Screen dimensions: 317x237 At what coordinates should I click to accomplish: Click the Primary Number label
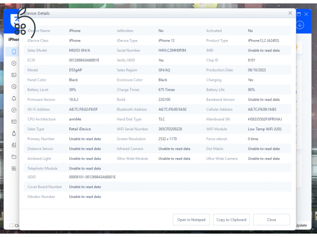tap(41, 139)
